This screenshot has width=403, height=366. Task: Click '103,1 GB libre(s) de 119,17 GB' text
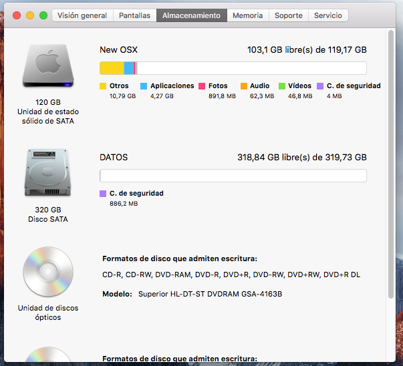307,49
